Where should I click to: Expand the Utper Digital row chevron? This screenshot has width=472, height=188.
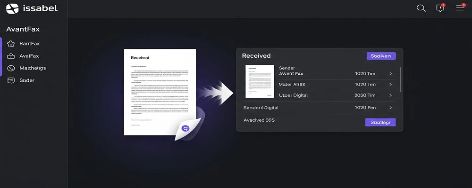390,95
